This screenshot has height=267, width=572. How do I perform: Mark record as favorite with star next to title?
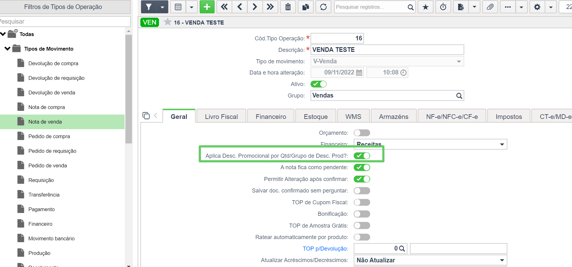click(168, 22)
